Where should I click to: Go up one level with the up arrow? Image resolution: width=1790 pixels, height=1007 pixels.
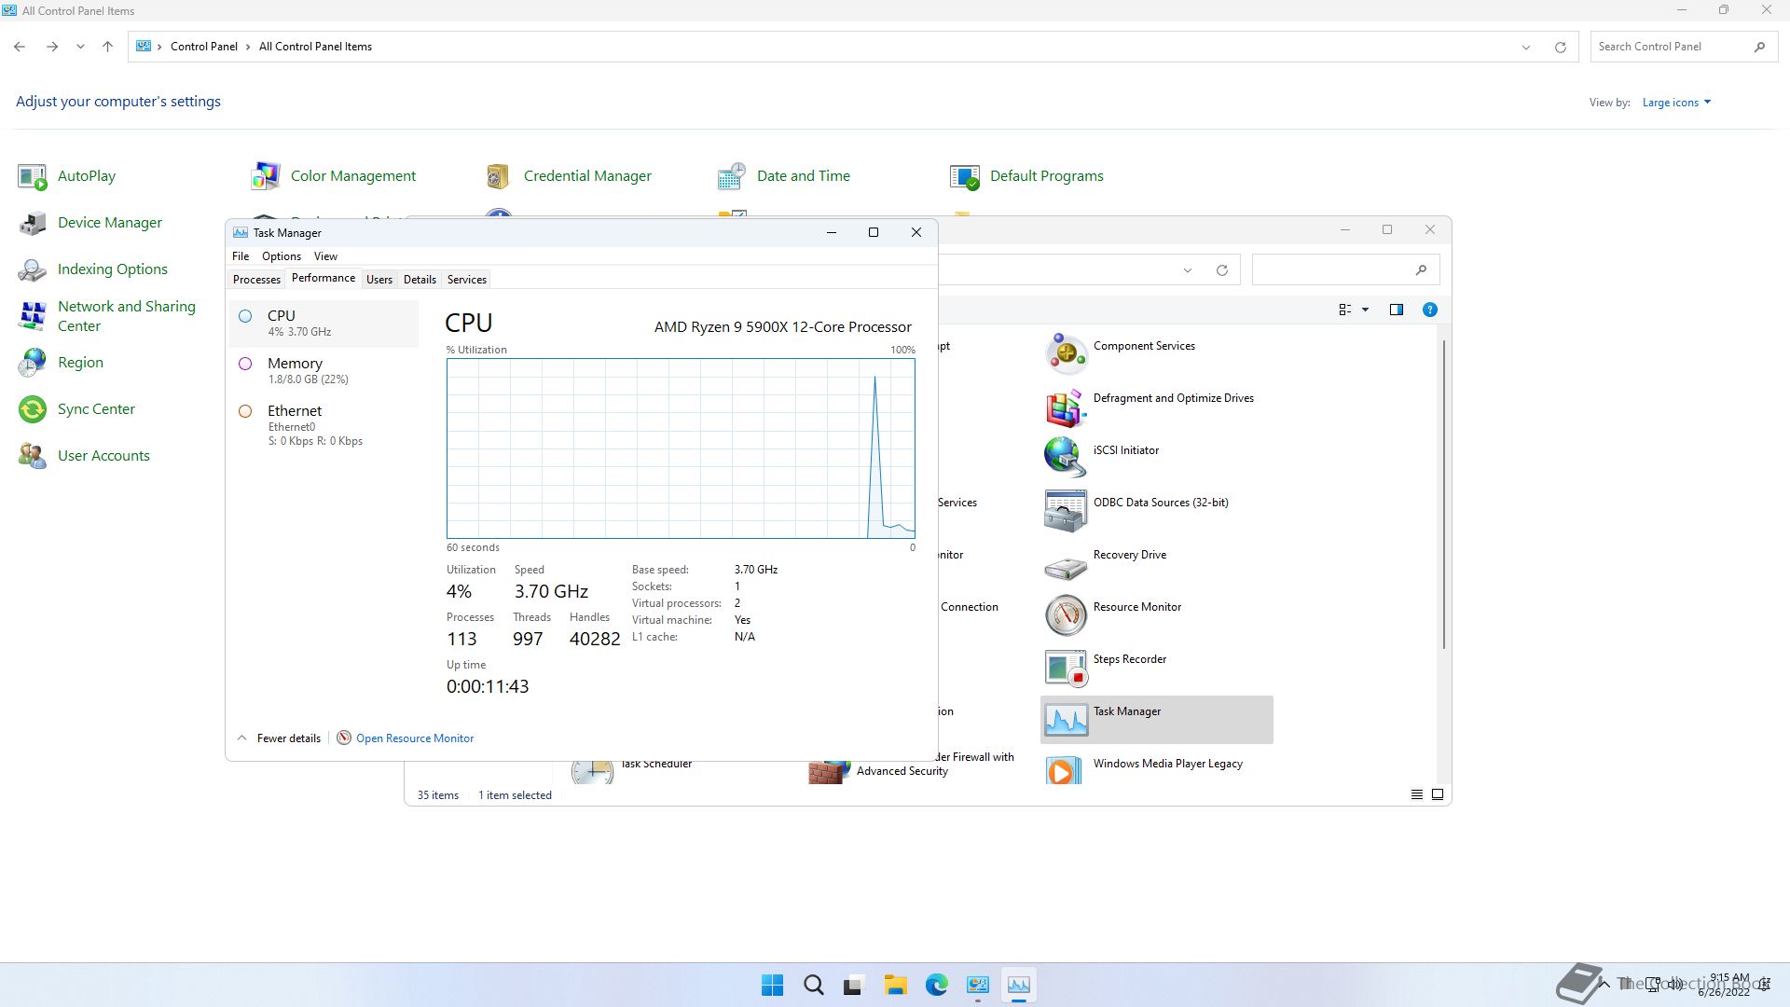pyautogui.click(x=107, y=47)
